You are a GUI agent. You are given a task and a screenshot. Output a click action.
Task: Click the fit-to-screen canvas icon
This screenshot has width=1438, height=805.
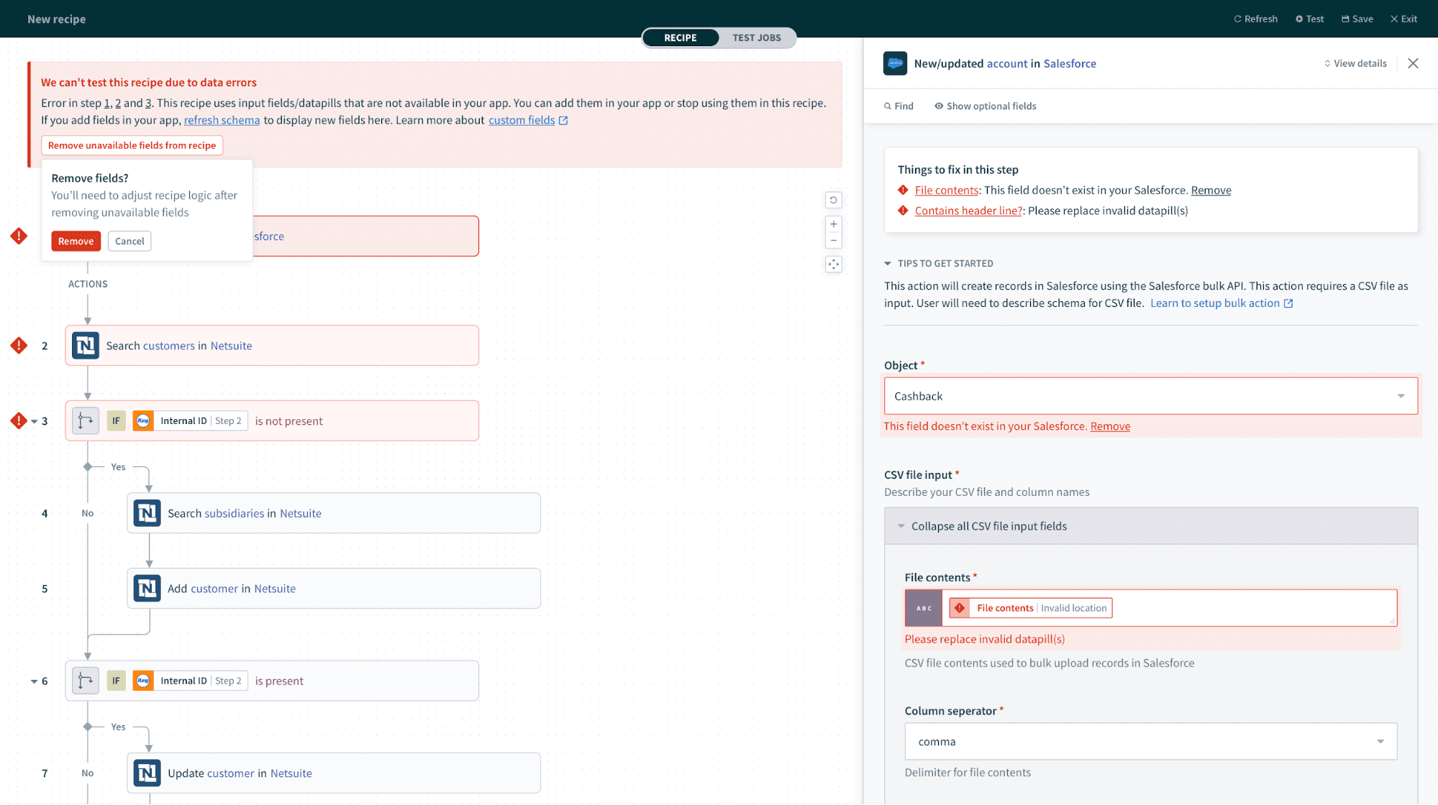click(833, 264)
